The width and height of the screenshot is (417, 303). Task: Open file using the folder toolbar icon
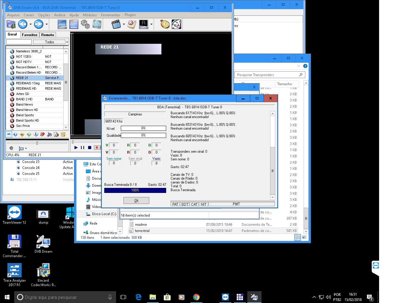click(11, 24)
